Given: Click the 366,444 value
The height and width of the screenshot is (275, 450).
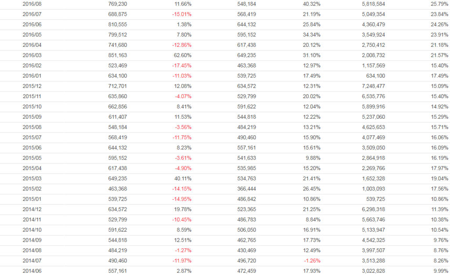Looking at the screenshot, I should (x=246, y=189).
